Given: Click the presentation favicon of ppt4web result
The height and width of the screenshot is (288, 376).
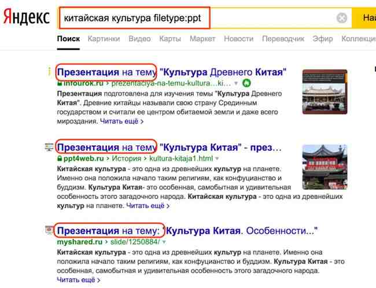Looking at the screenshot, I should 49,147.
